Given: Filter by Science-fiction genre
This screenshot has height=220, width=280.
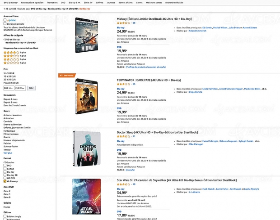Looking at the screenshot, I should 11,147.
